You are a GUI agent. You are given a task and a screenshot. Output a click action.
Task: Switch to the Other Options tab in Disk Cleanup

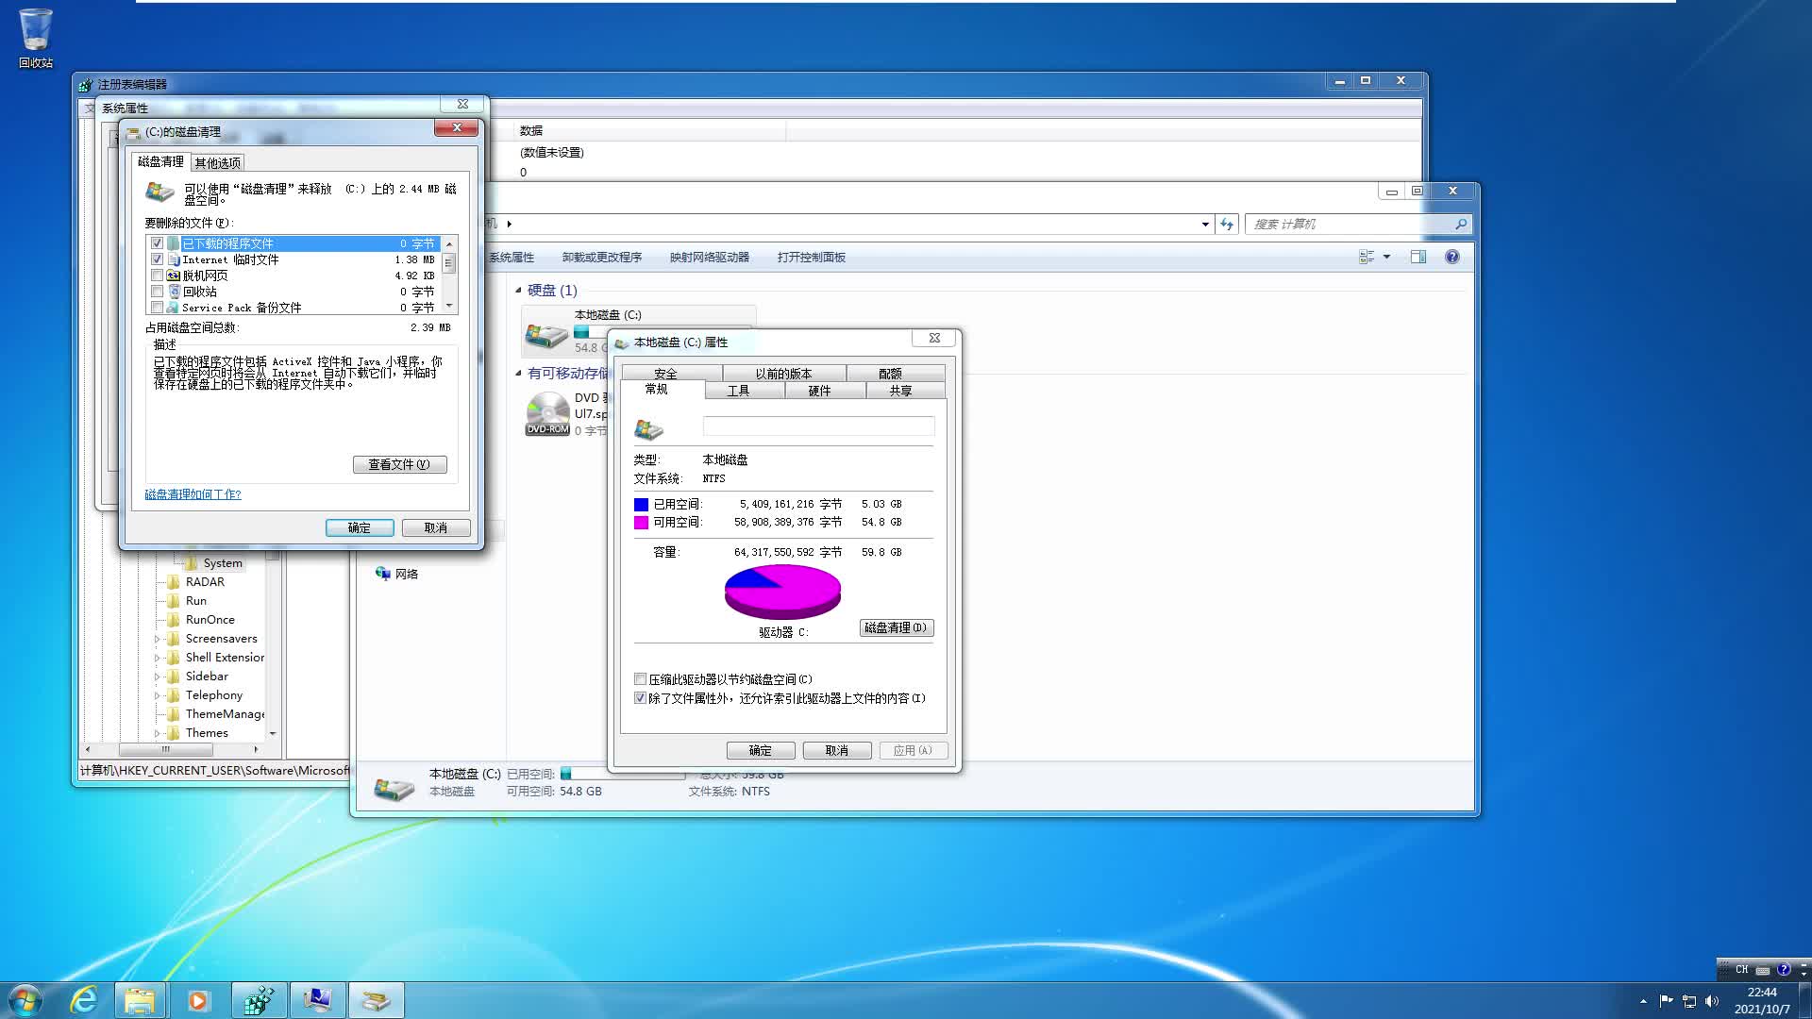coord(217,162)
